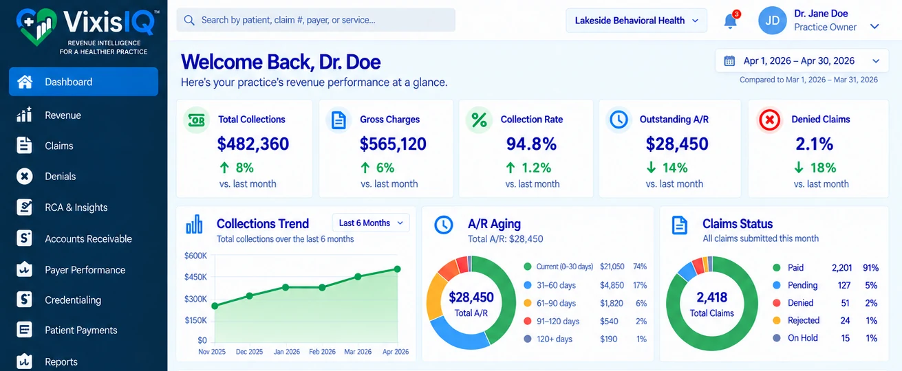Click the Total Collections cash icon
The image size is (902, 371).
(x=197, y=120)
